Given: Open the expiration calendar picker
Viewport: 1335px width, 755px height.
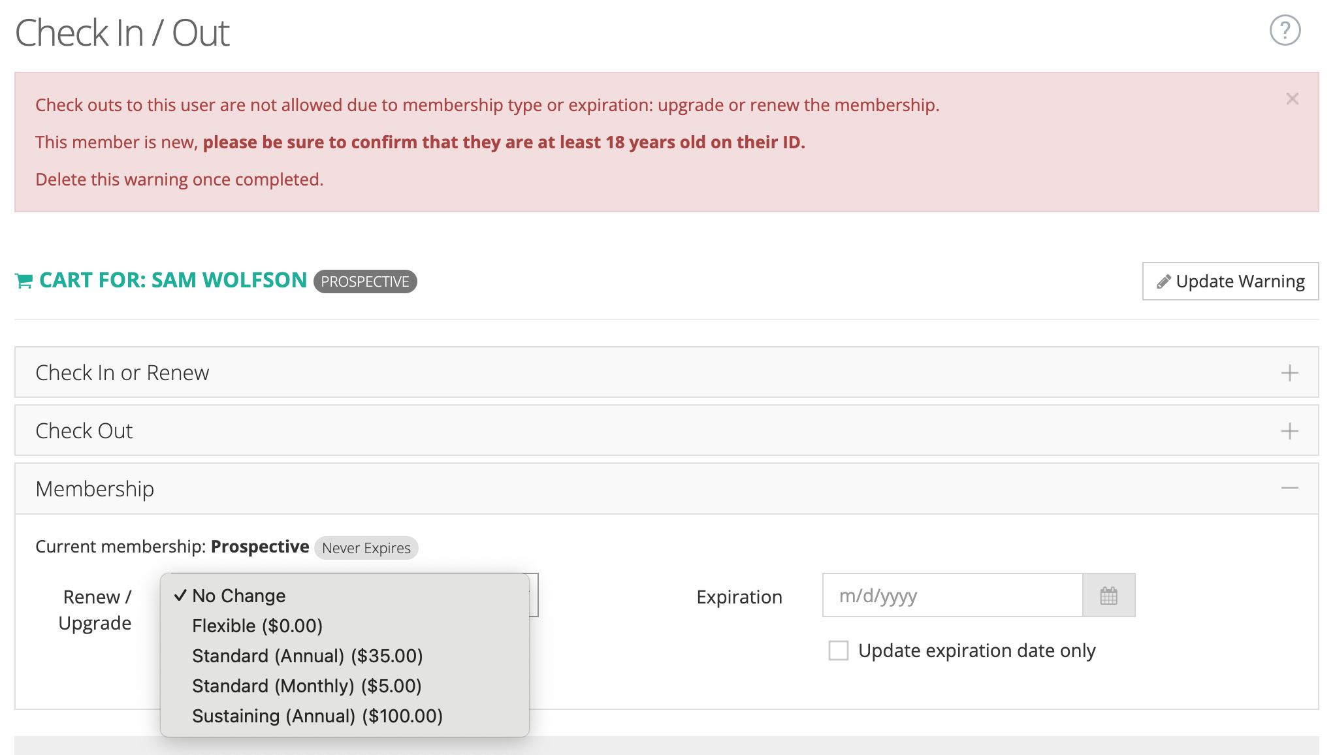Looking at the screenshot, I should coord(1108,596).
